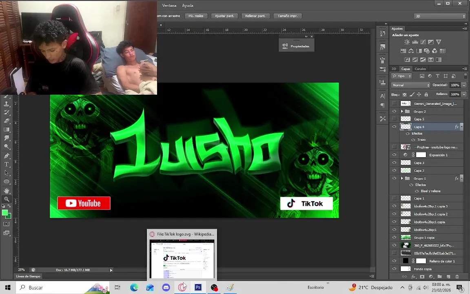Select the Smudge tool
The width and height of the screenshot is (470, 294).
point(7,138)
